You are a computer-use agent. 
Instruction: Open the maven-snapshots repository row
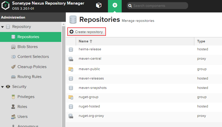(x=144, y=88)
